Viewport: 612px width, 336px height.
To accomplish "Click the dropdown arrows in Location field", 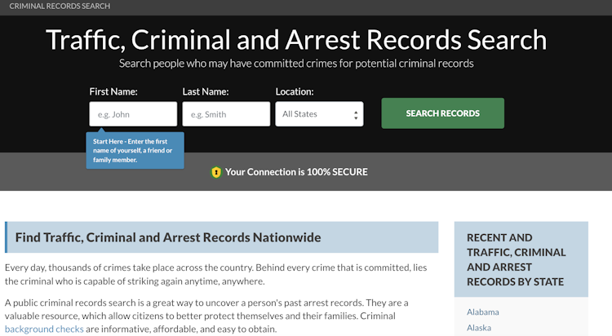I will [x=356, y=115].
